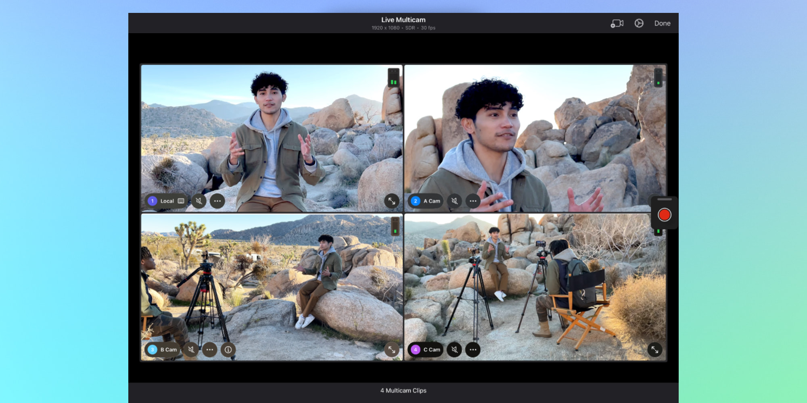The width and height of the screenshot is (807, 403).
Task: Show info for the B Cam feed
Action: click(x=228, y=350)
